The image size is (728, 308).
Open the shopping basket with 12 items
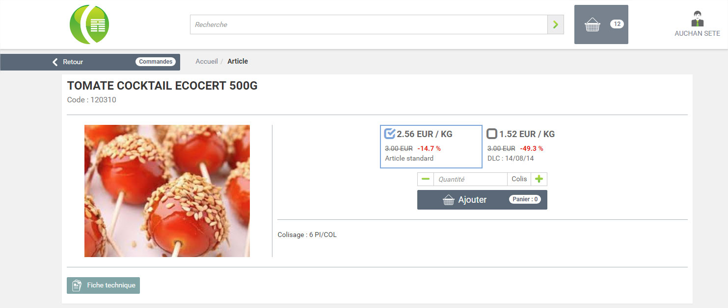601,24
